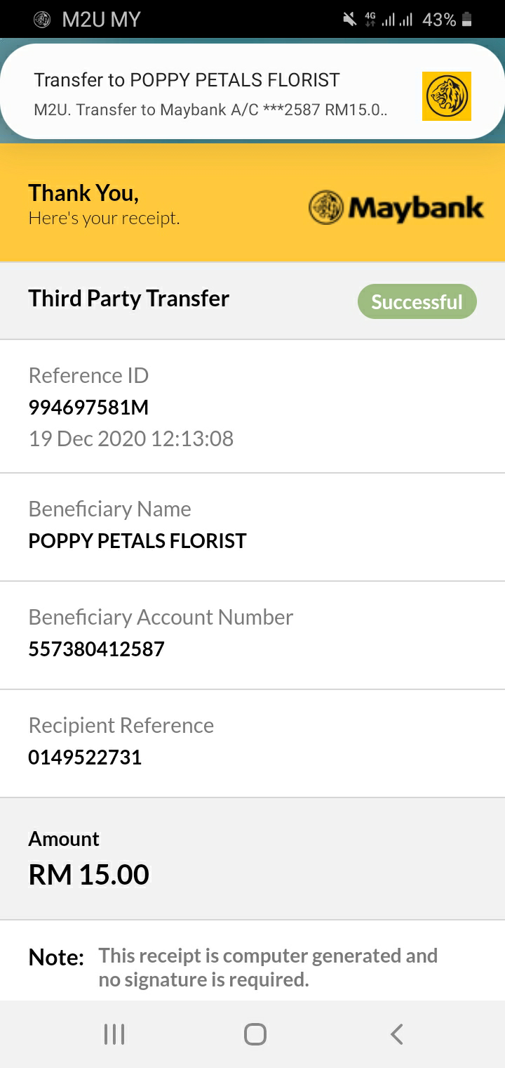This screenshot has height=1068, width=505.
Task: Tap the Beneficiary Name POPPY PETALS FLORIST
Action: click(137, 541)
